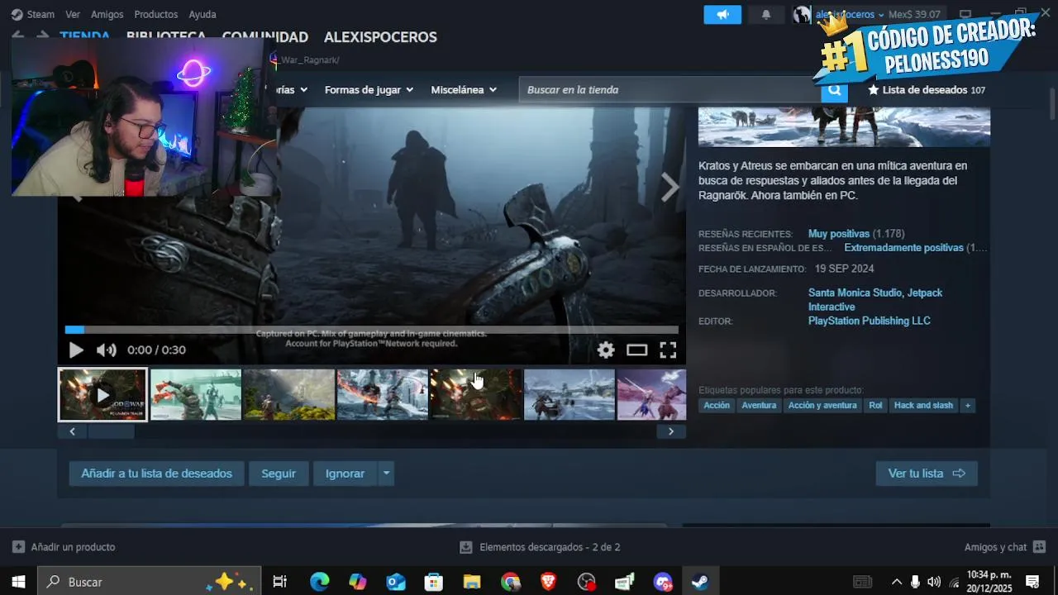Viewport: 1058px width, 595px height.
Task: Open the sixth snowy screenshot thumbnail
Action: tap(570, 395)
